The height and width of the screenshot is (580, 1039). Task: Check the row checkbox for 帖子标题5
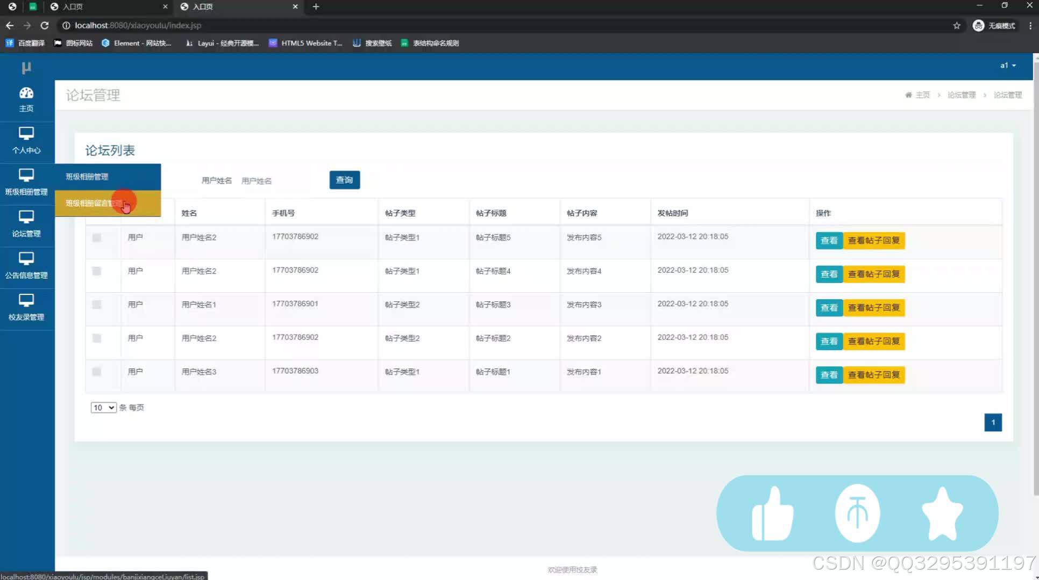(x=97, y=237)
